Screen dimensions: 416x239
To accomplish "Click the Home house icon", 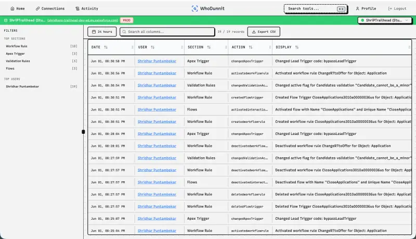I will pos(12,8).
